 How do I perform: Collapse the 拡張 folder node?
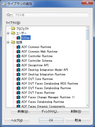[x=8, y=42]
